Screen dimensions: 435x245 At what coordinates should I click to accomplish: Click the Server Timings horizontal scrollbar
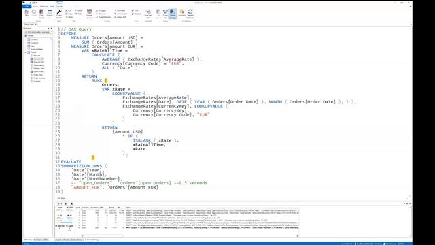[x=103, y=236]
